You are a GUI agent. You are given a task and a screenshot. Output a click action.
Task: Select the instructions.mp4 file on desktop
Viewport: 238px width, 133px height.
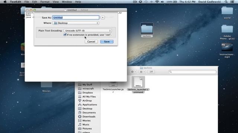[227, 51]
